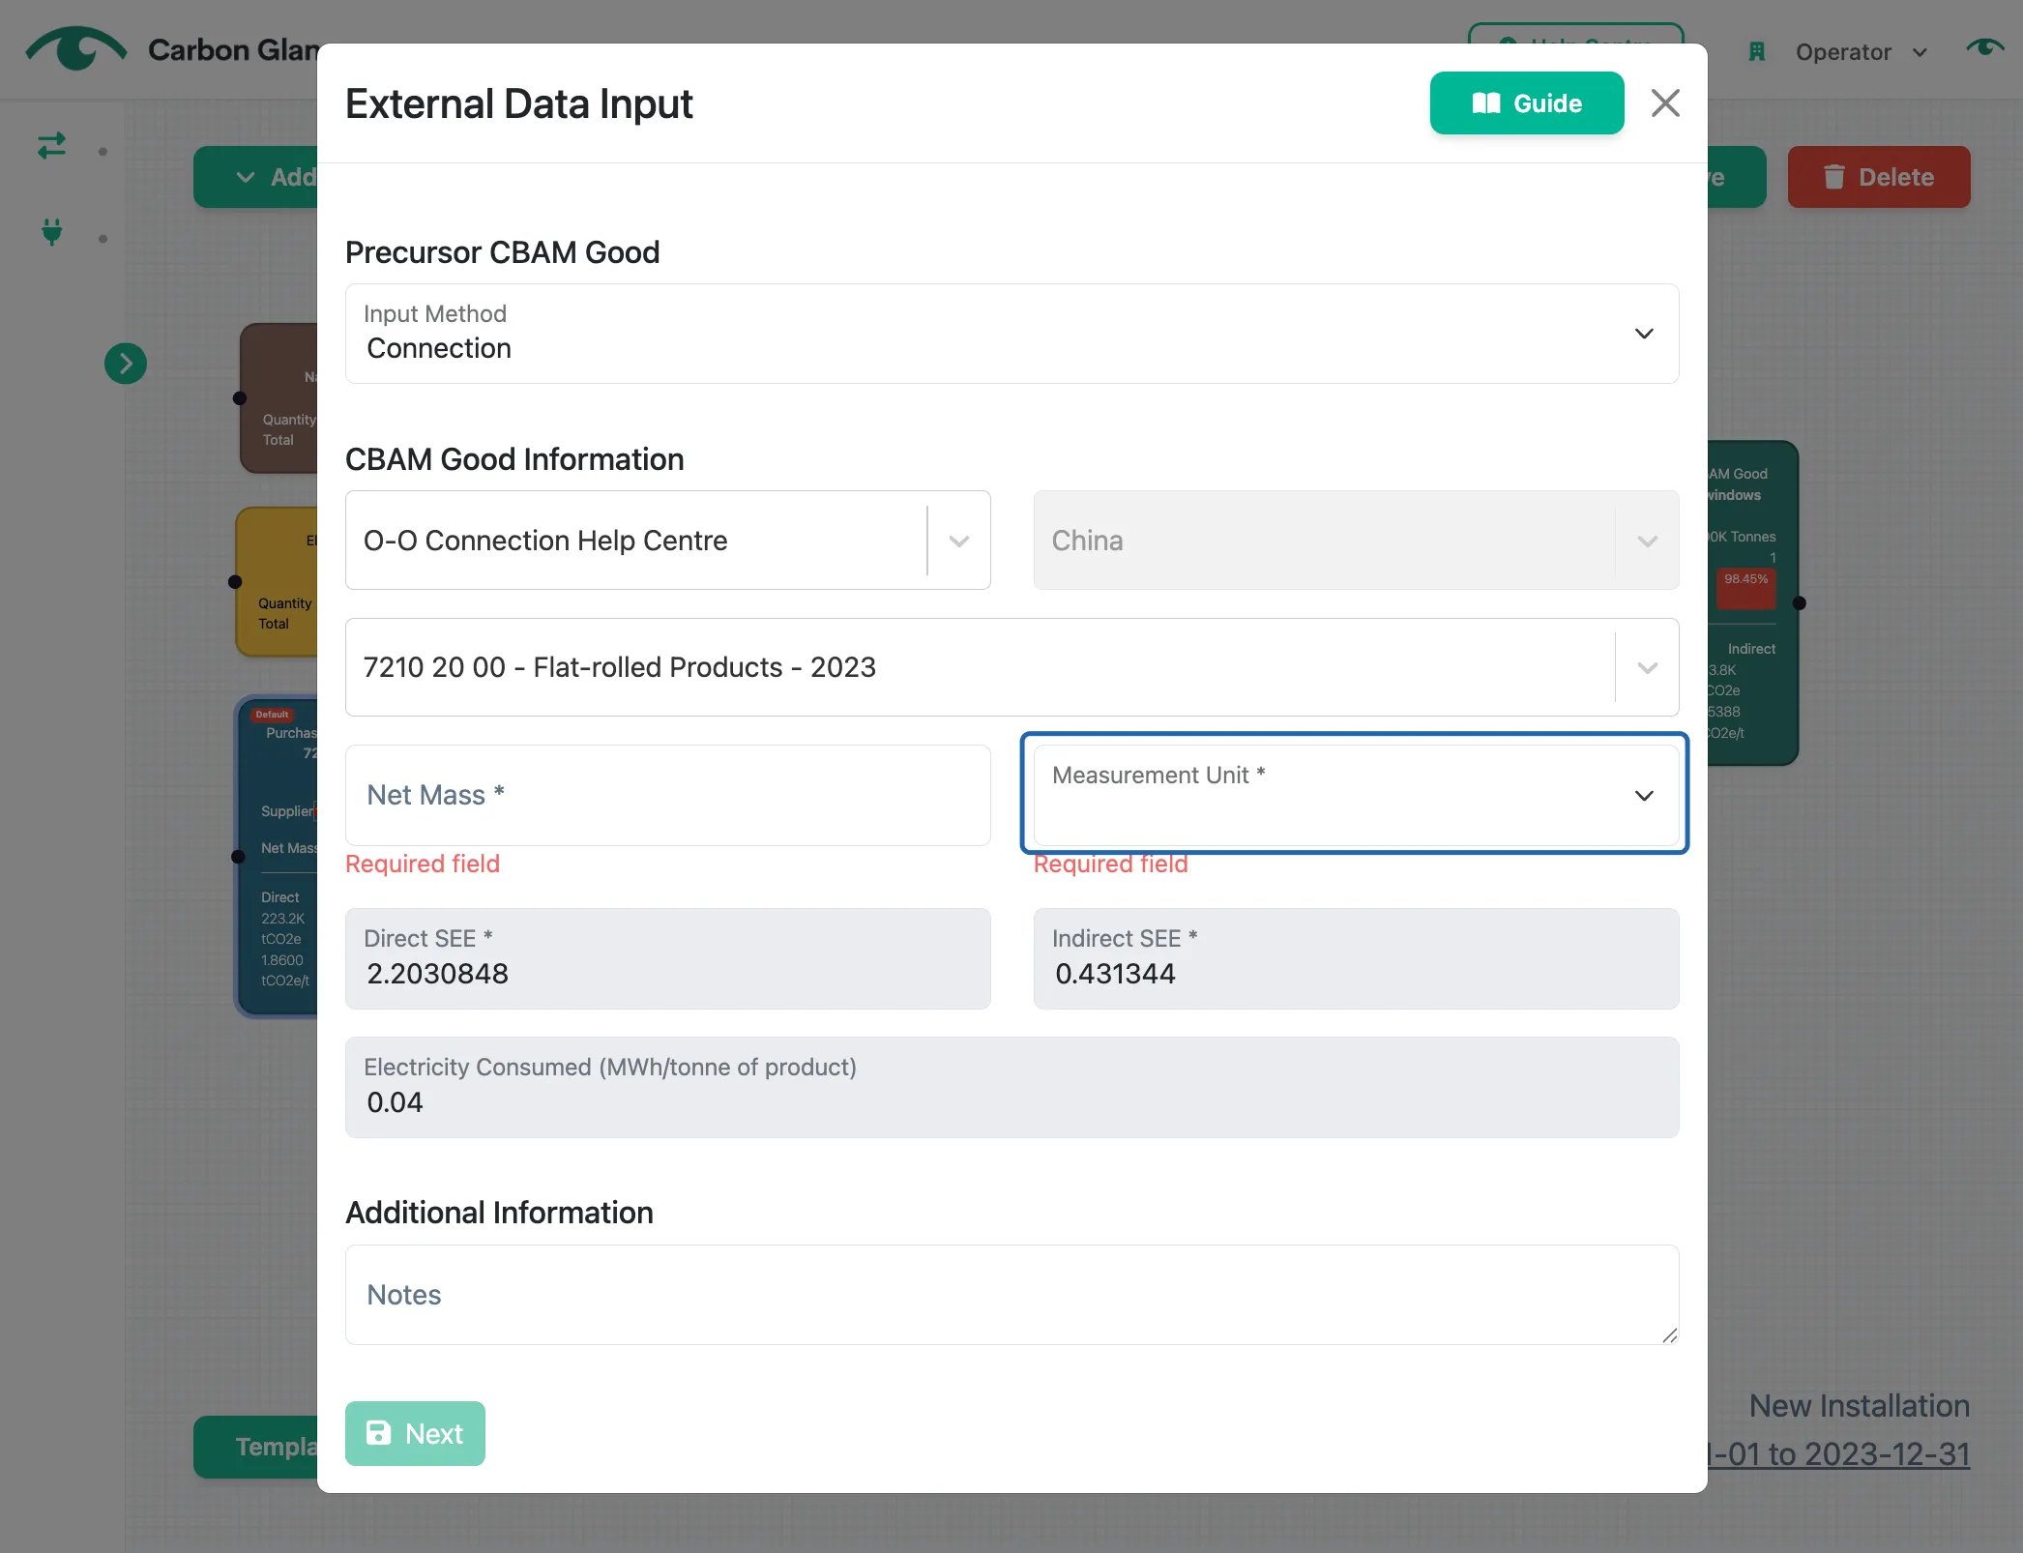Click the book icon in Guide button
Viewport: 2023px width, 1553px height.
[x=1485, y=103]
